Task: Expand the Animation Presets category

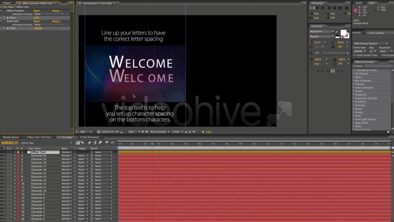Action: pyautogui.click(x=354, y=70)
